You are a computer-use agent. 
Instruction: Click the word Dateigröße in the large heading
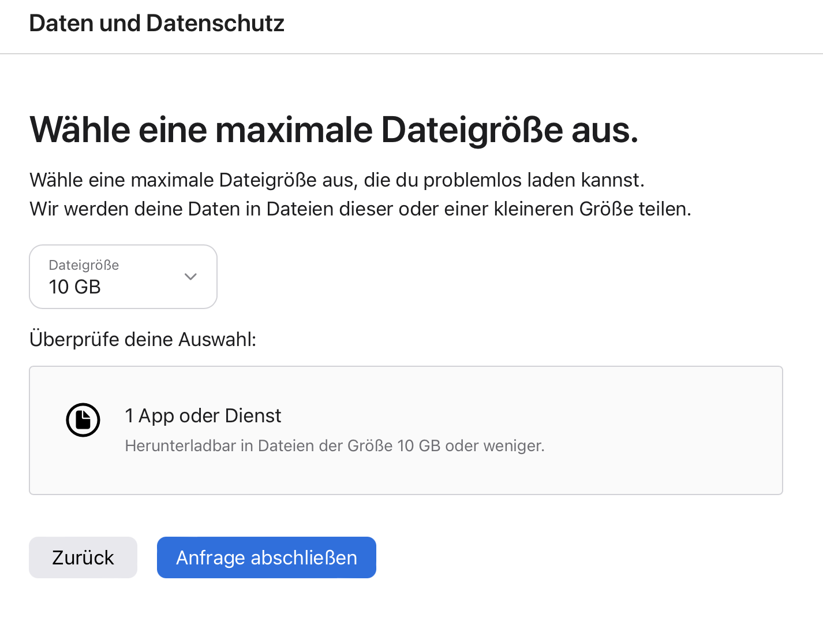[472, 129]
